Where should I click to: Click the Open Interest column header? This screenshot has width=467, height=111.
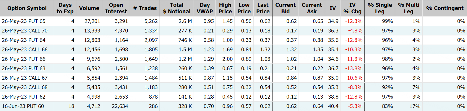coord(116,8)
